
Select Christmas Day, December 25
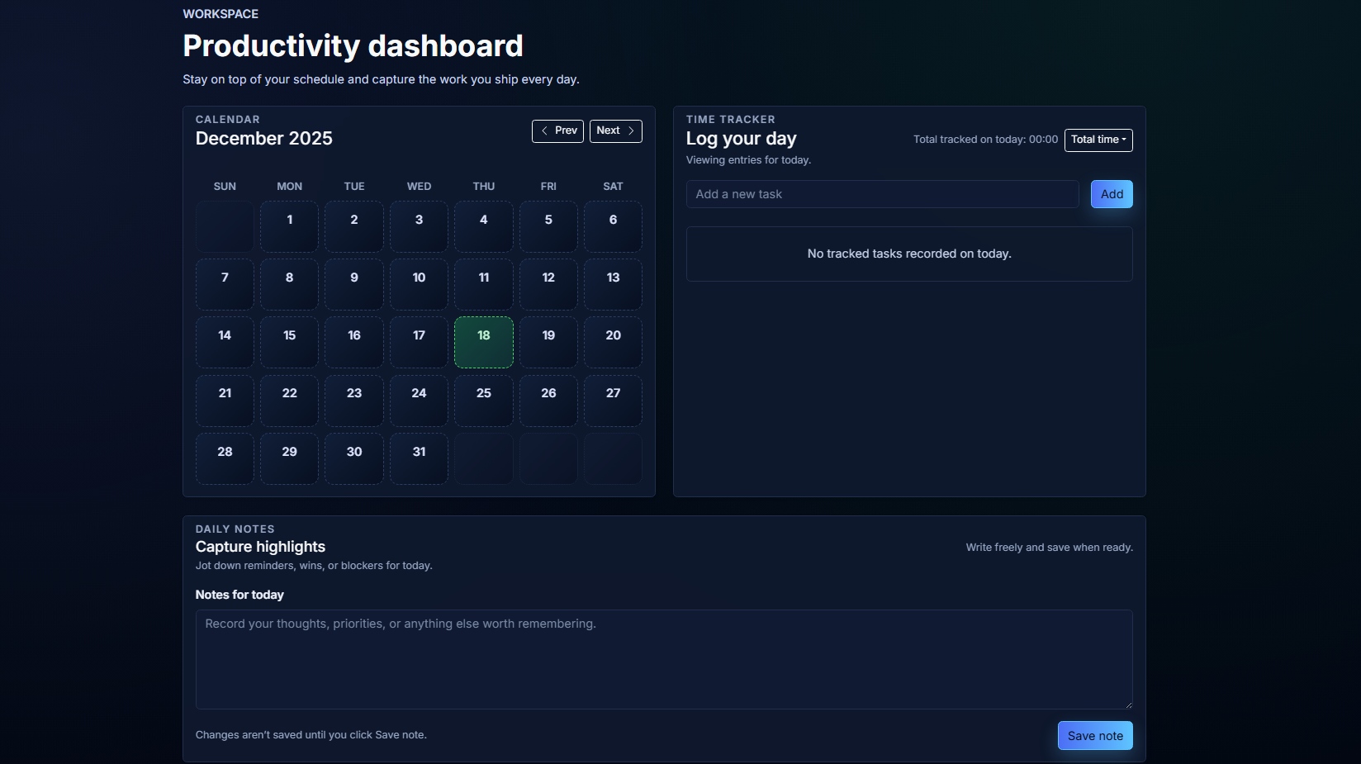coord(483,401)
